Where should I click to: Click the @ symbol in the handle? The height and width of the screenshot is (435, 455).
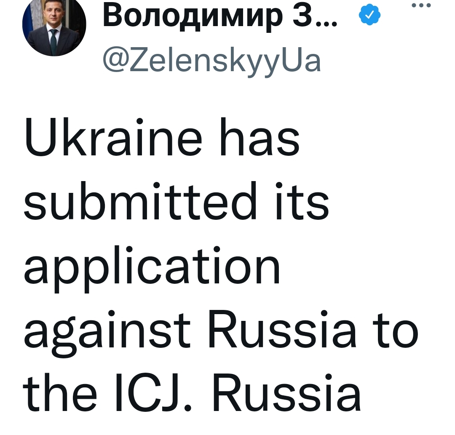(x=115, y=62)
